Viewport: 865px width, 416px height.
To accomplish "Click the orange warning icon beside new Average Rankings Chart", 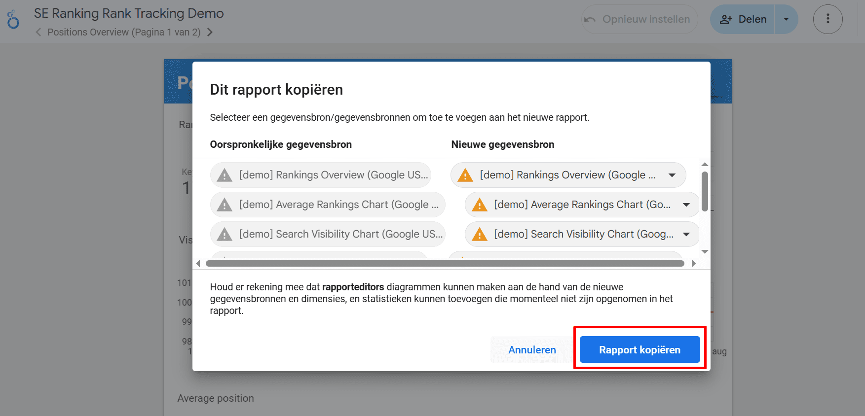I will pos(480,205).
